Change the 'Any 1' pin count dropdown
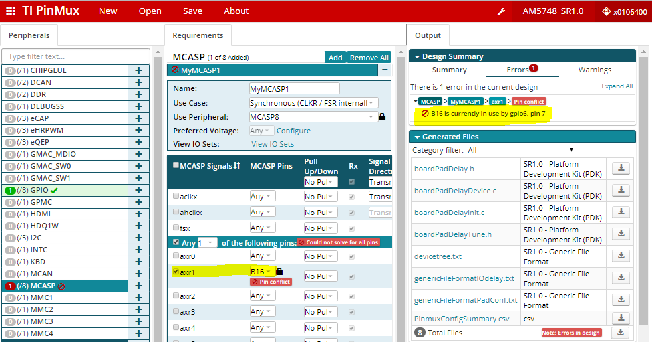This screenshot has width=652, height=342. (207, 242)
